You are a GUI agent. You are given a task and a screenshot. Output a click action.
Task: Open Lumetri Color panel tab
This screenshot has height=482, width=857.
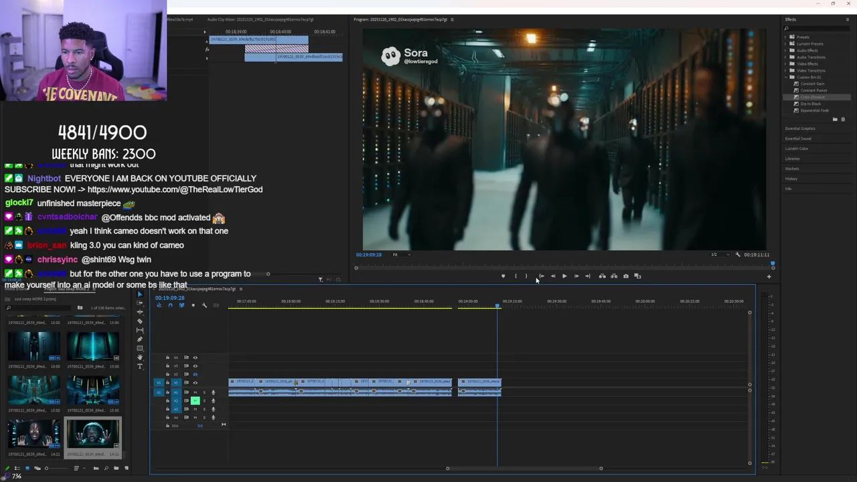tap(797, 149)
